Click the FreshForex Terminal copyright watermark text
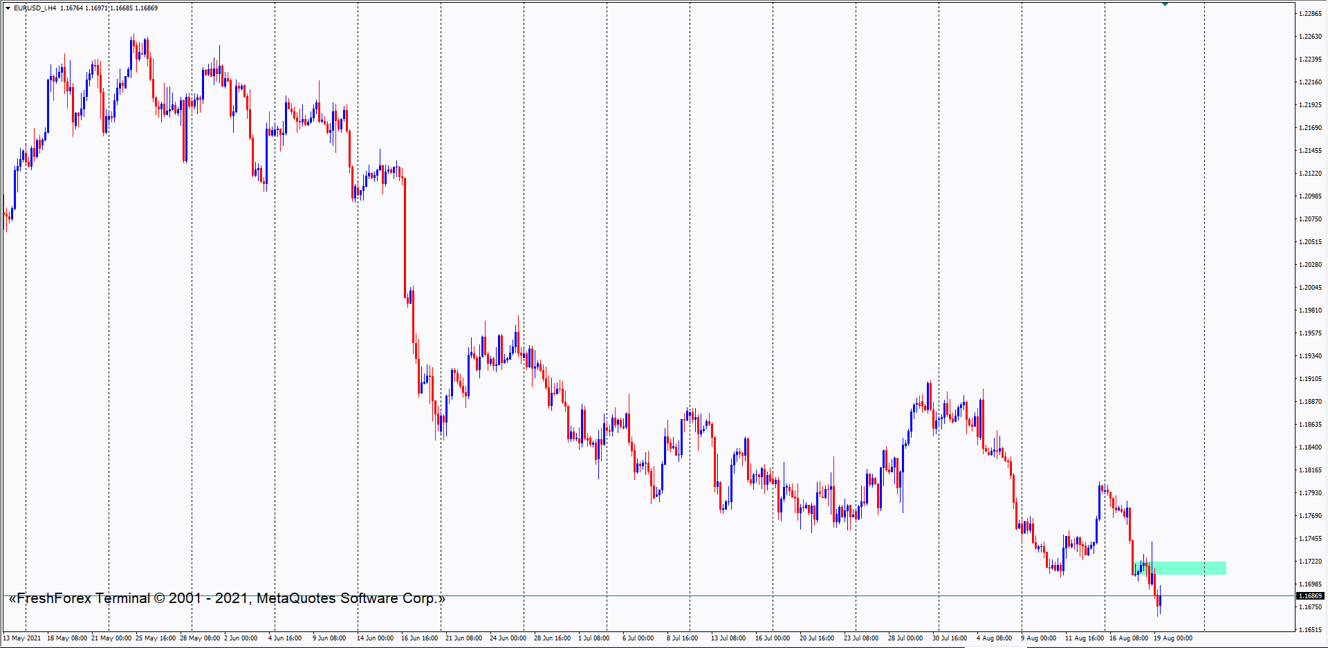Image resolution: width=1328 pixels, height=648 pixels. pyautogui.click(x=227, y=598)
